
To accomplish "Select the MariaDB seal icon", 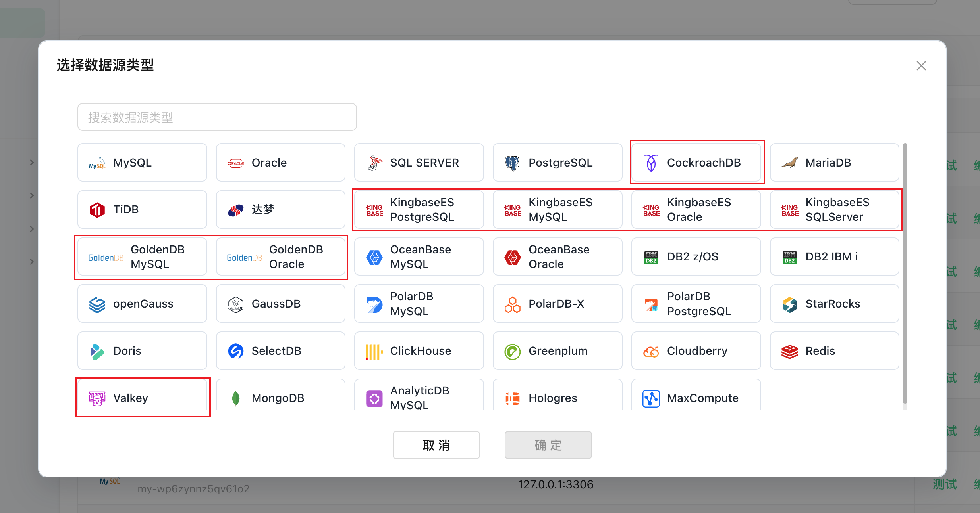I will (x=789, y=163).
